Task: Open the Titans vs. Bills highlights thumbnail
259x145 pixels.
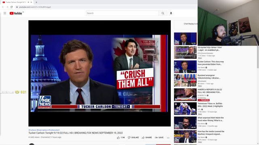Action: click(x=185, y=108)
